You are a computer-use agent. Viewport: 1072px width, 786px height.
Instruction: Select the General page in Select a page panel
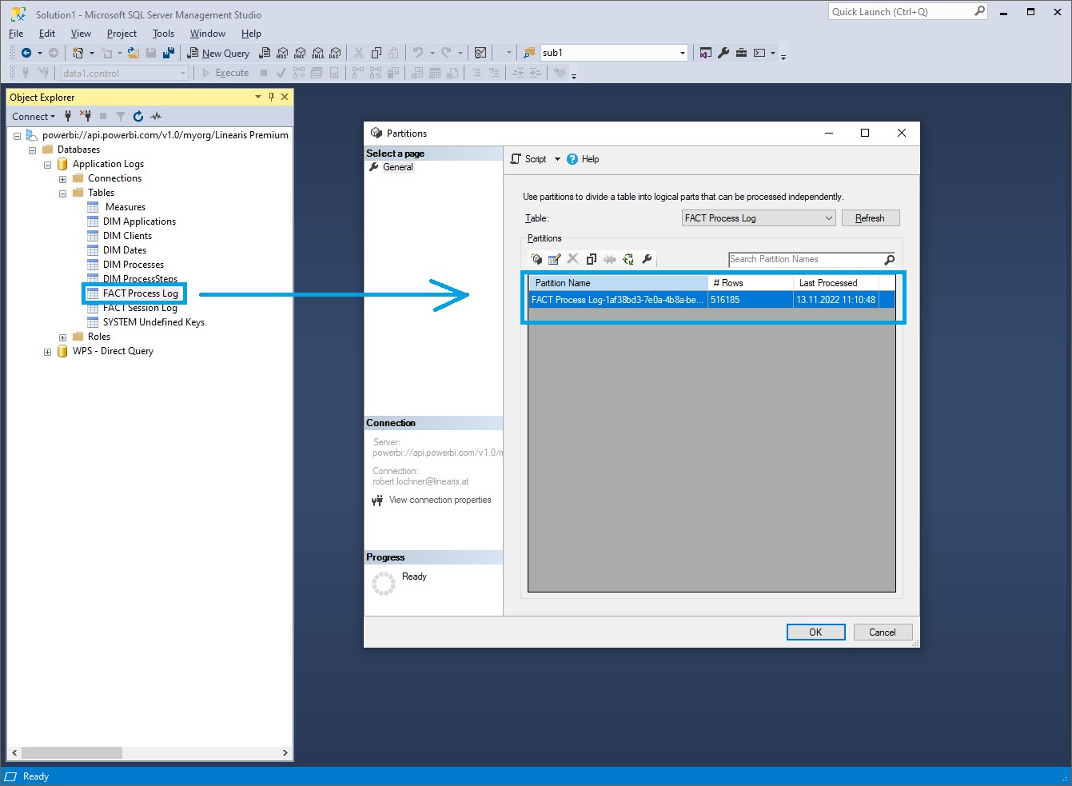[397, 167]
